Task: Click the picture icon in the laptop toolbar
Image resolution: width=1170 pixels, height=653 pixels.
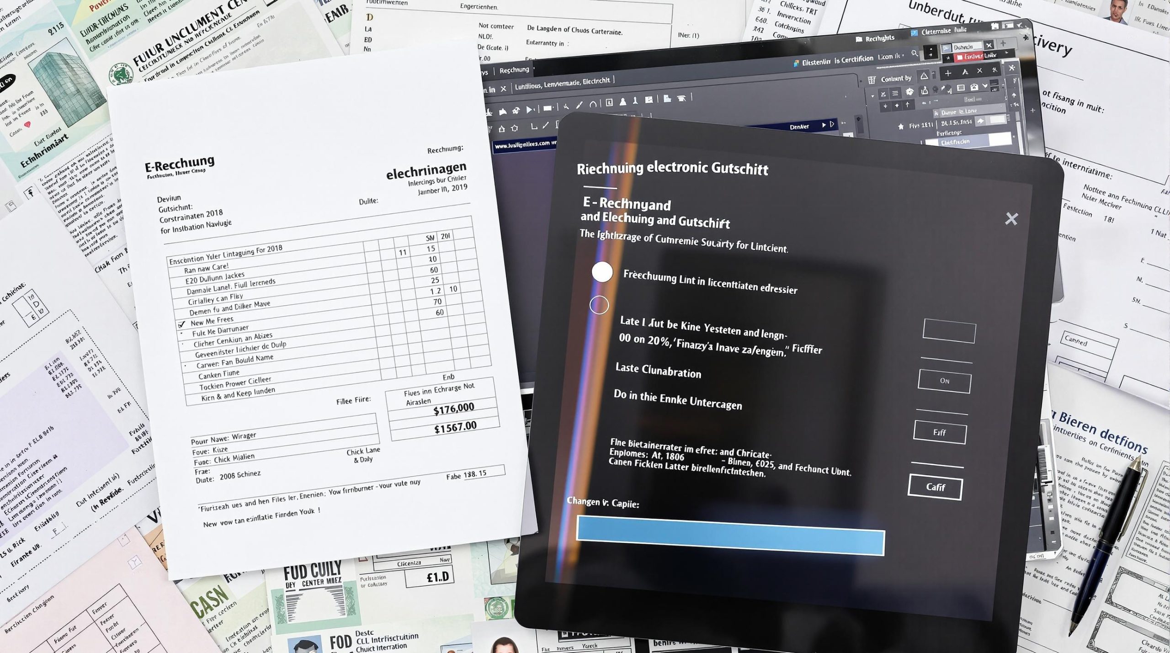Action: (649, 100)
